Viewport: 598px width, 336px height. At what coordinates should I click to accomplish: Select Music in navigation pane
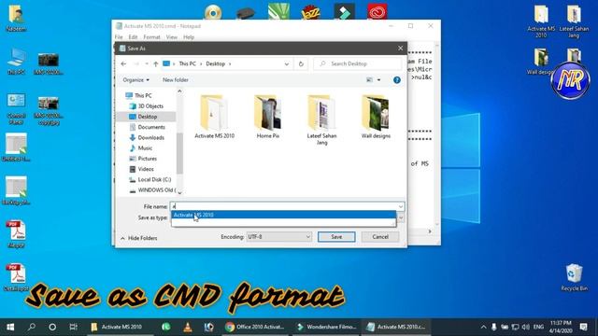[x=145, y=148]
